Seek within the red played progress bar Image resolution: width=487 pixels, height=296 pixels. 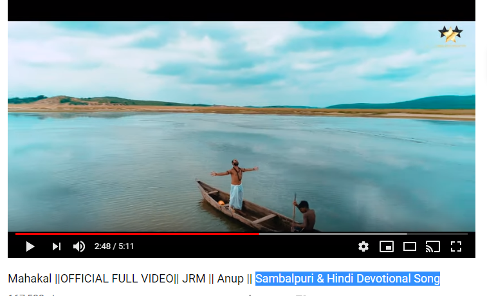(137, 234)
